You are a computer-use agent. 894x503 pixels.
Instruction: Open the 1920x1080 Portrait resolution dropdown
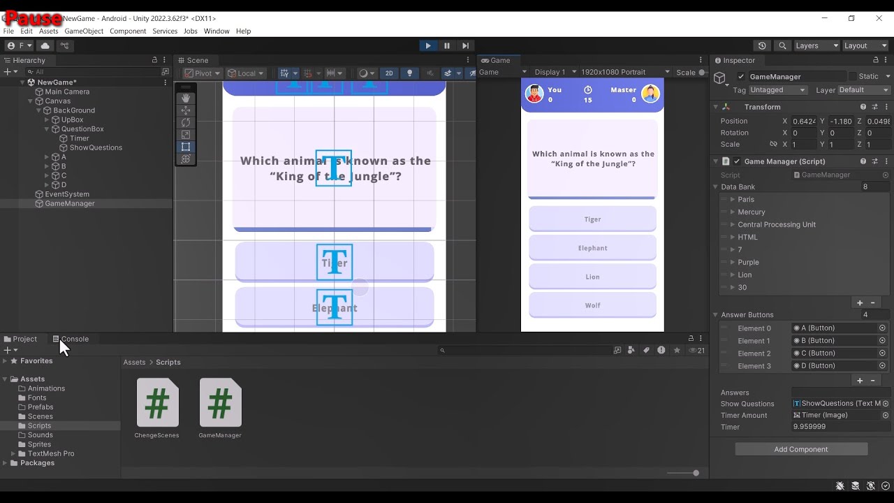pos(625,72)
